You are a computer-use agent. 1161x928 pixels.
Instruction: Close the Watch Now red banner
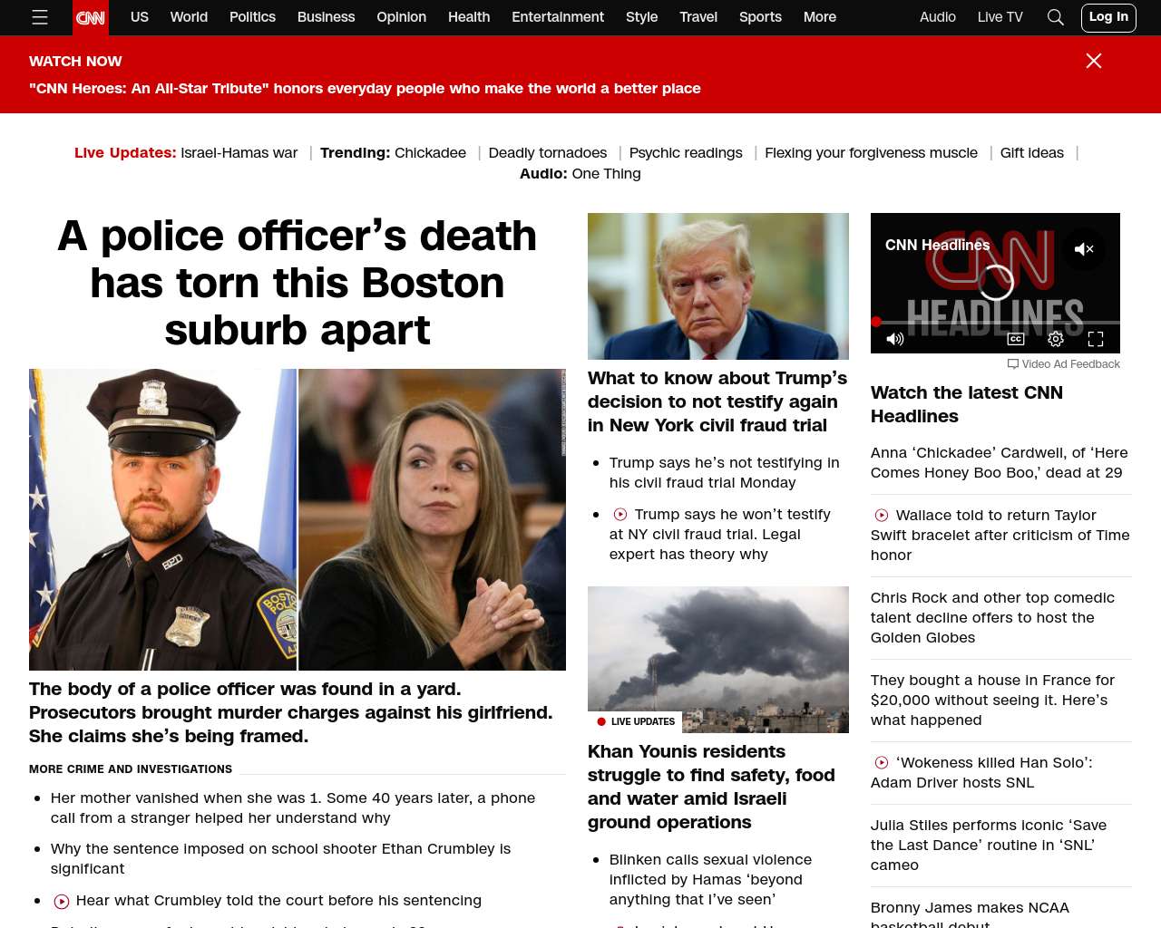[x=1094, y=61]
